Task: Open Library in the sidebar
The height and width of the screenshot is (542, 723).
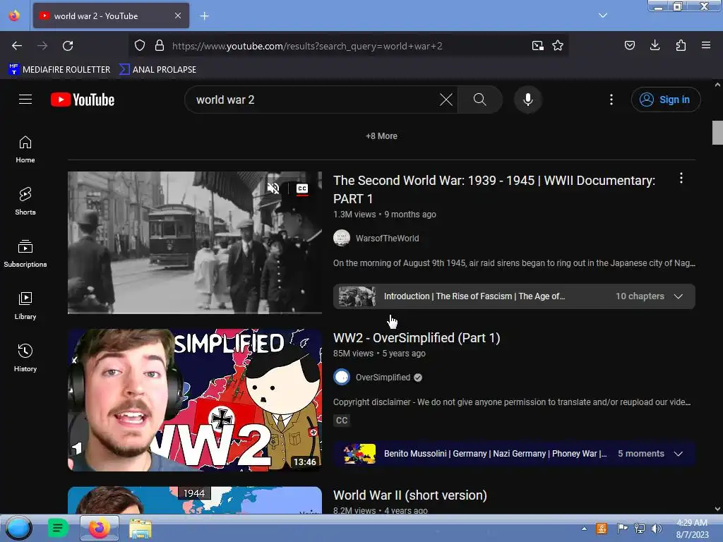Action: [25, 306]
